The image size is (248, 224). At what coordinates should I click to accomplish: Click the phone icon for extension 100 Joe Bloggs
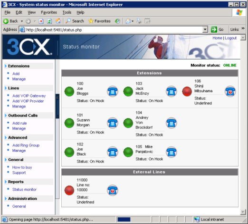113,91
